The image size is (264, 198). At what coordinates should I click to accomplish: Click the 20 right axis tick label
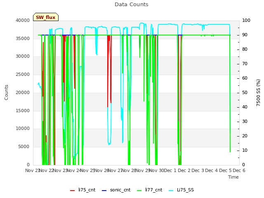(x=245, y=136)
